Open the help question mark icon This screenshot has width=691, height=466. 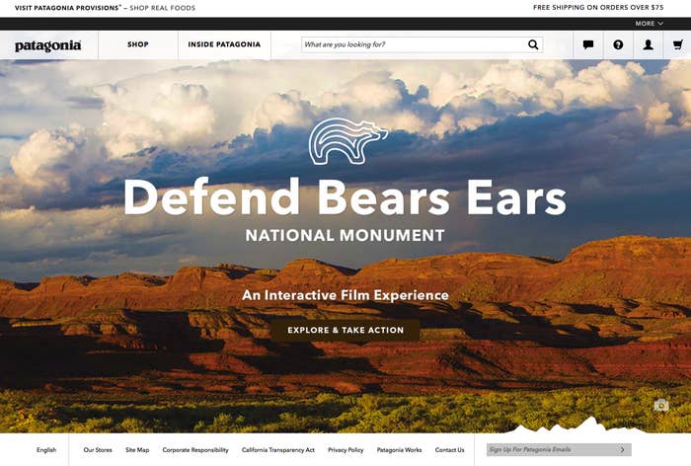618,44
